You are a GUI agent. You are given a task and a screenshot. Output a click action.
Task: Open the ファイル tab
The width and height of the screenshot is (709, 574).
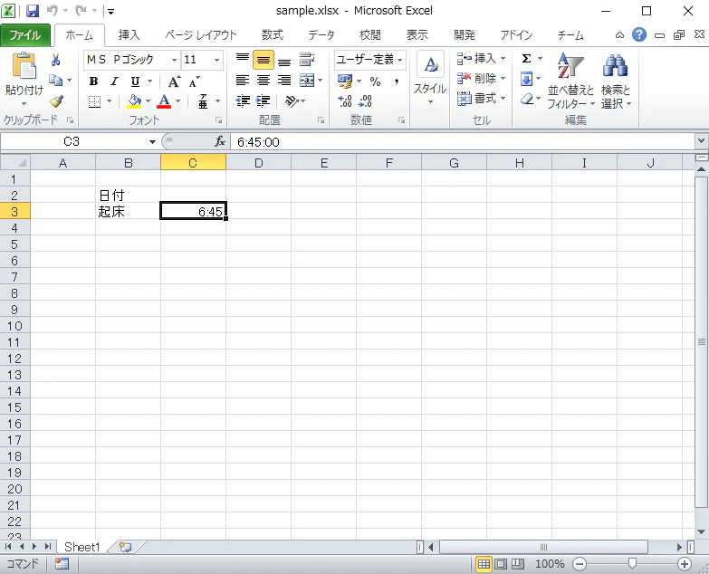pos(25,35)
